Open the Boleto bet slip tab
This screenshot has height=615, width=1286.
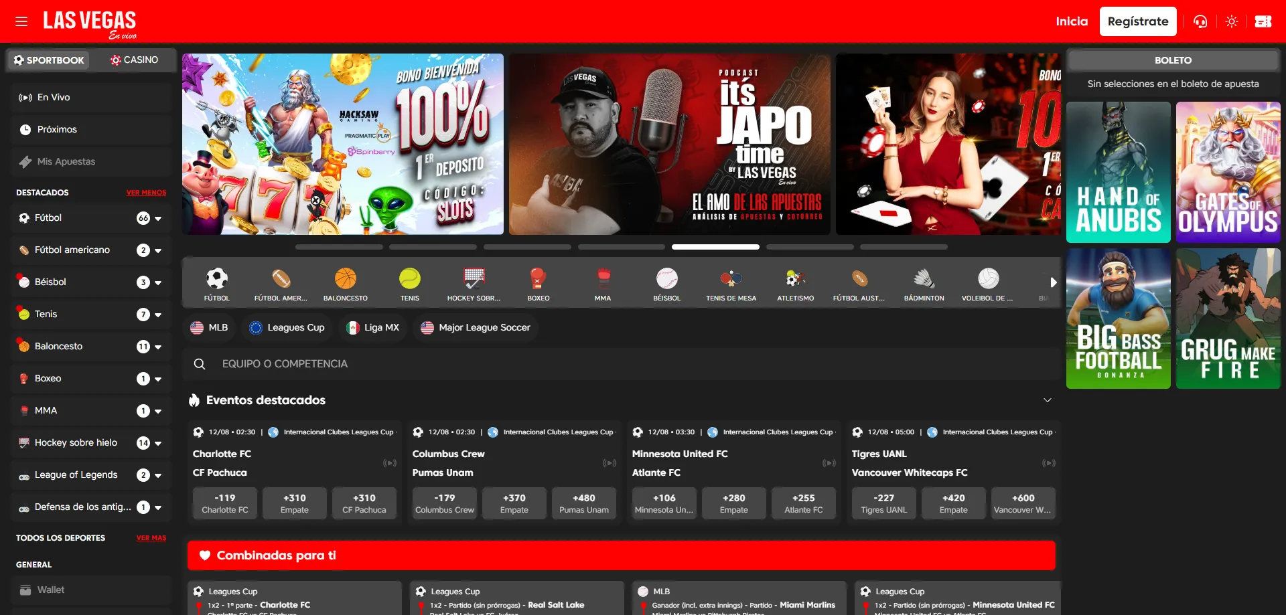(x=1173, y=60)
